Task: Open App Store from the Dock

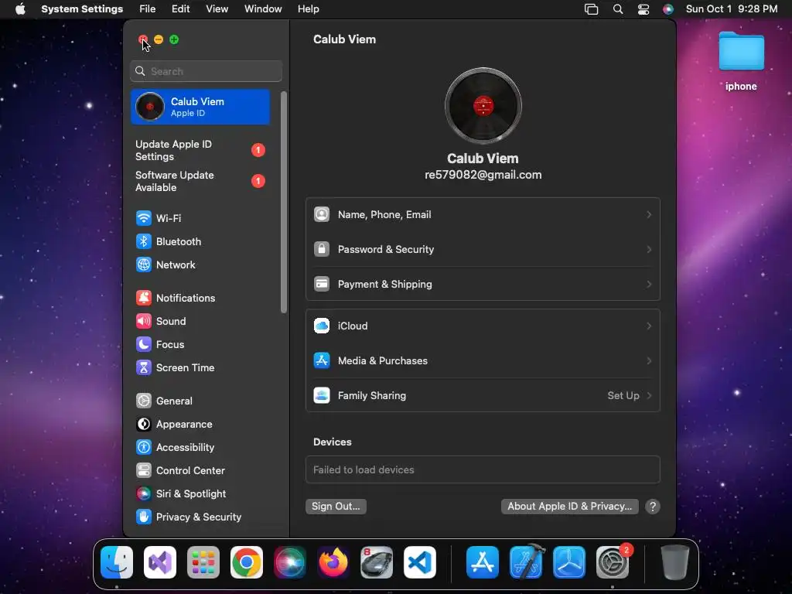Action: [x=483, y=562]
